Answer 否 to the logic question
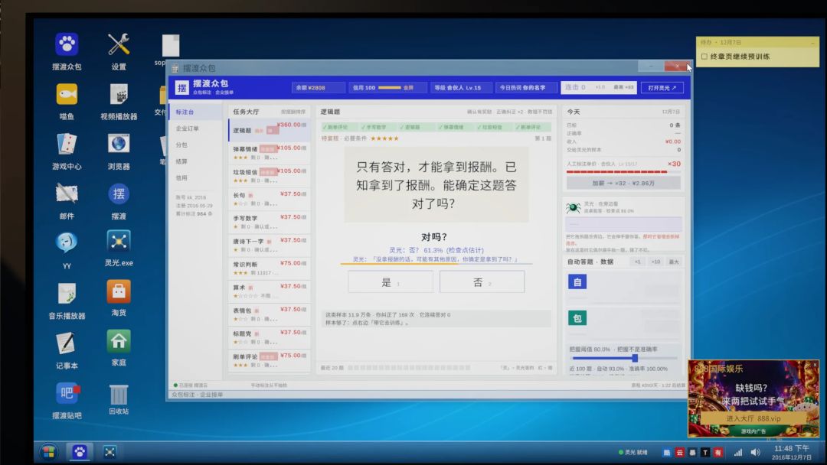Image resolution: width=827 pixels, height=465 pixels. click(x=482, y=282)
